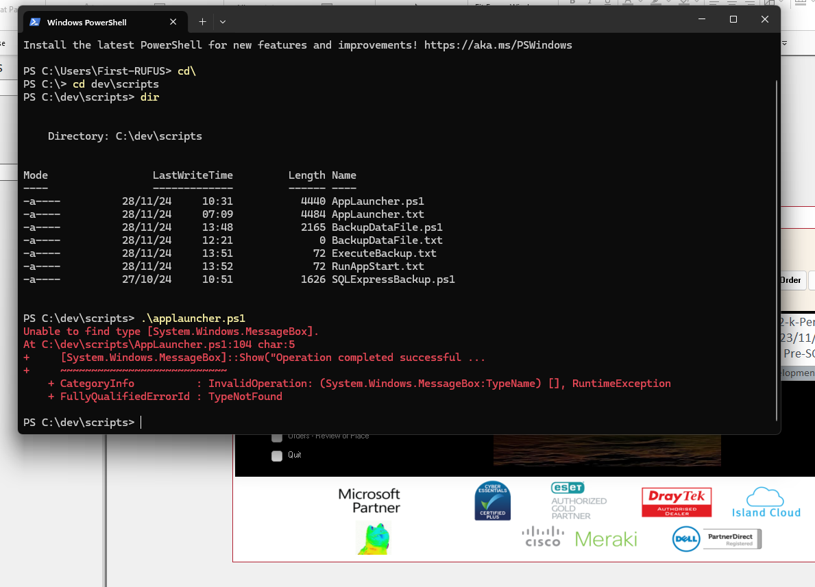
Task: Click the RuntimeException text
Action: [621, 384]
